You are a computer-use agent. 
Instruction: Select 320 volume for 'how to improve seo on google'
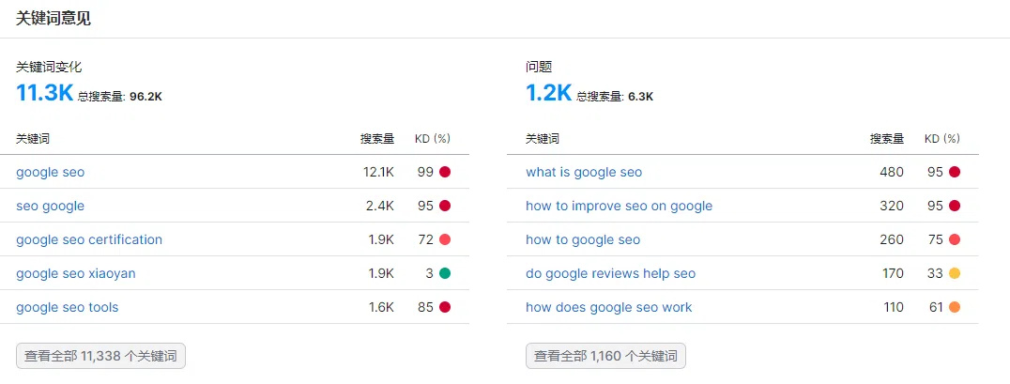coord(892,207)
